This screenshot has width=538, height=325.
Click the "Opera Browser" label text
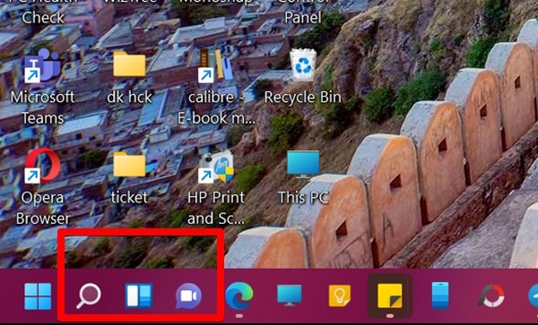[x=43, y=208]
